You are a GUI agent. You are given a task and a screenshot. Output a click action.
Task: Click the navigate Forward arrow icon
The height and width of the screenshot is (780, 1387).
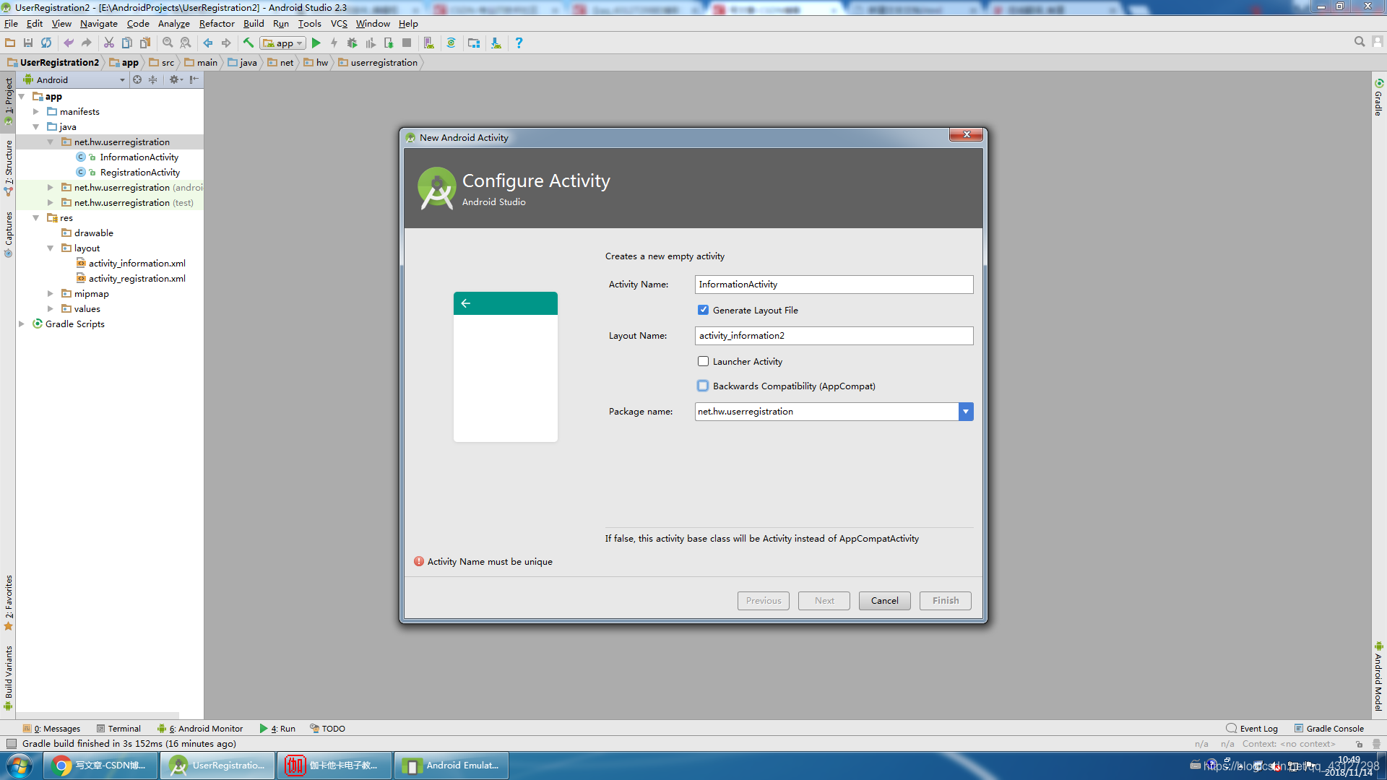[x=226, y=43]
